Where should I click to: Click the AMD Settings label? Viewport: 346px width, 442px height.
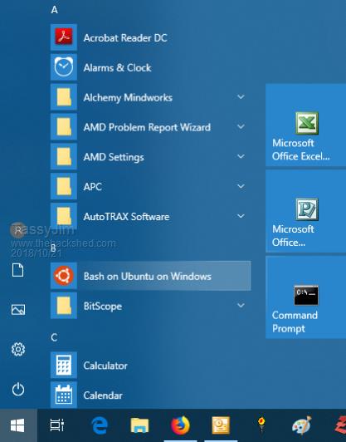[x=114, y=157]
